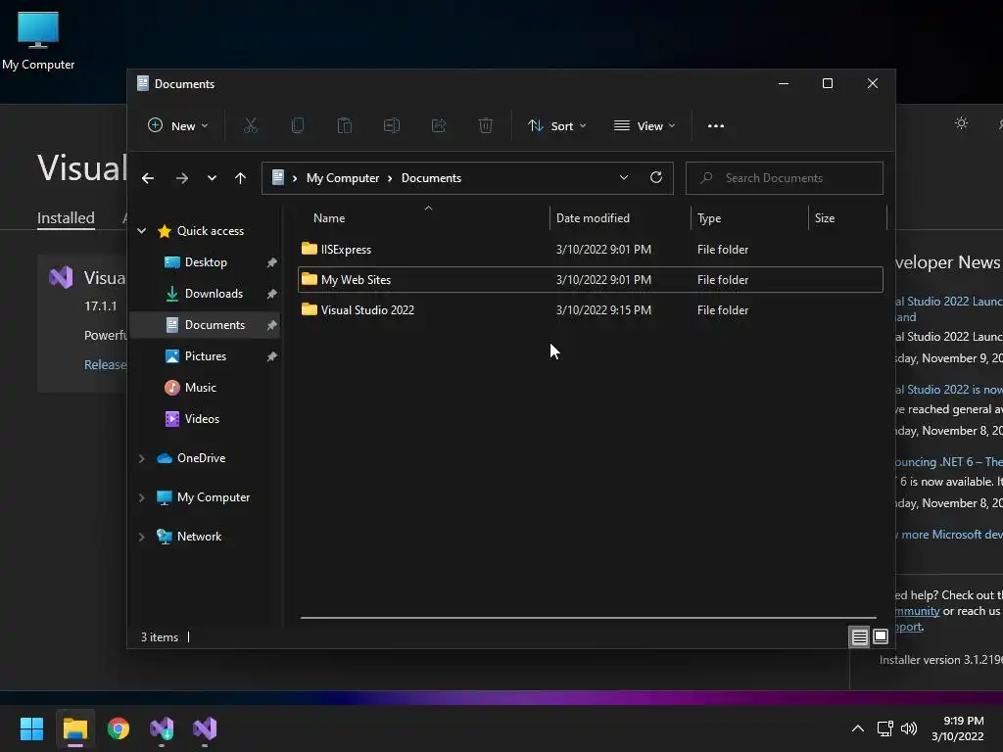This screenshot has height=752, width=1003.
Task: Click the volume speaker tray icon
Action: (x=908, y=728)
